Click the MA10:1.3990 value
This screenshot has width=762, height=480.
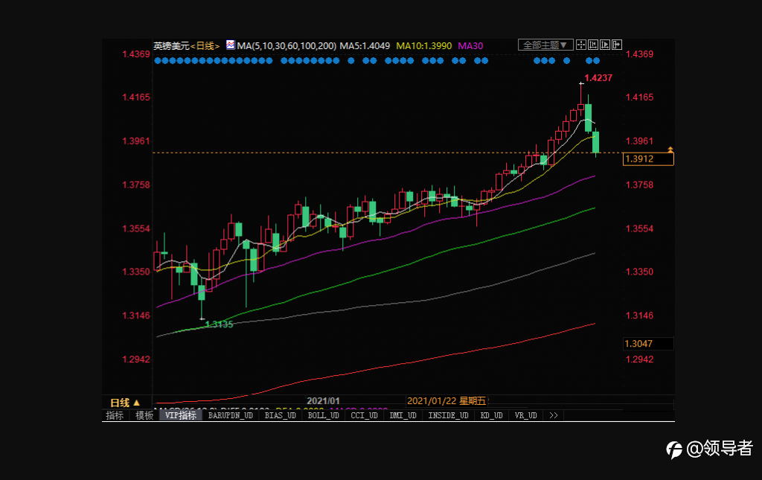423,45
